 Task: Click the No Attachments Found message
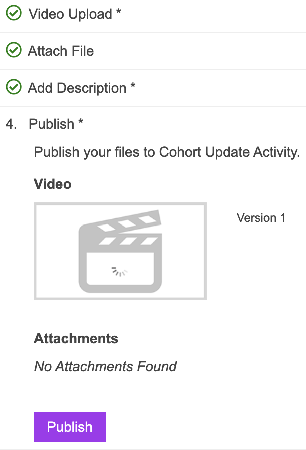105,366
